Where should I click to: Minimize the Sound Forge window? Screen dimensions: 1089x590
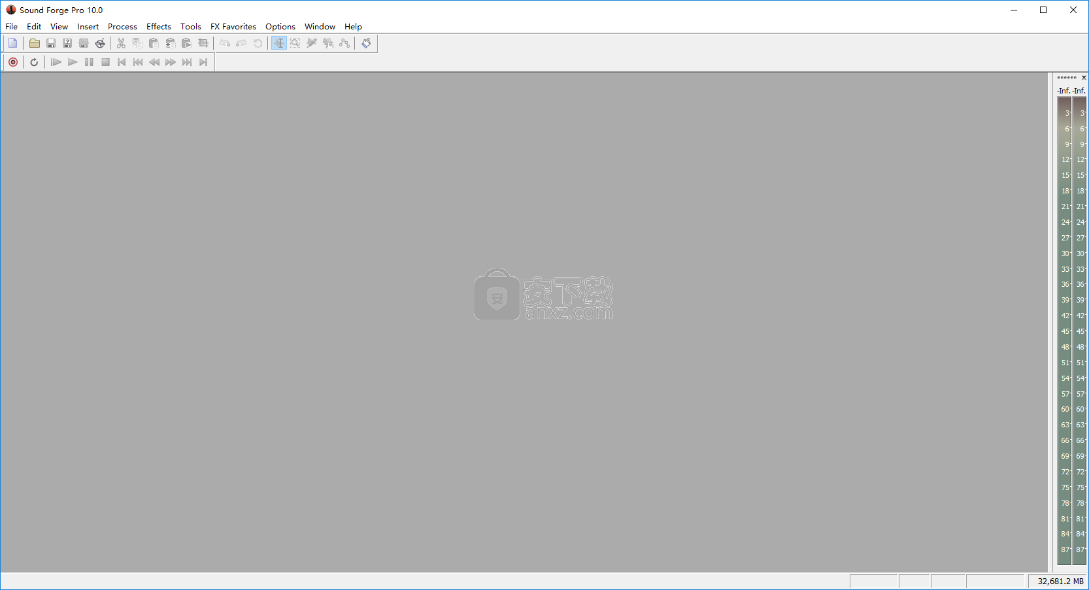pos(1014,10)
